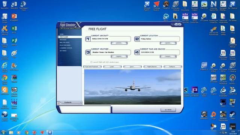Click the Load flight button

[x=112, y=67]
